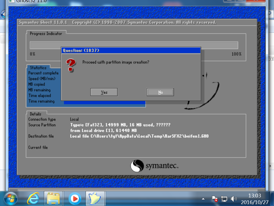Click 'MB remaining' statistics label

click(x=39, y=90)
